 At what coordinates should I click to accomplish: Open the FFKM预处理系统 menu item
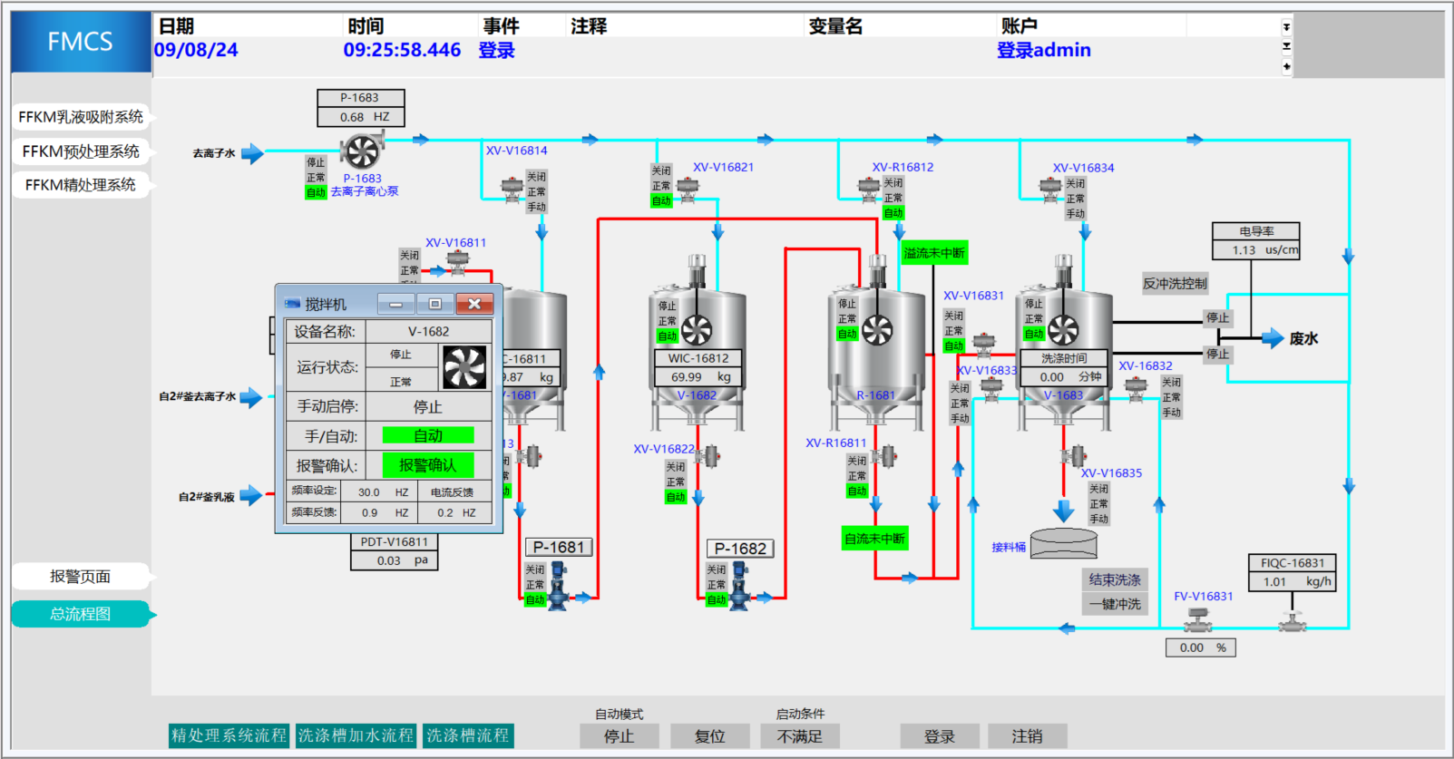point(81,151)
